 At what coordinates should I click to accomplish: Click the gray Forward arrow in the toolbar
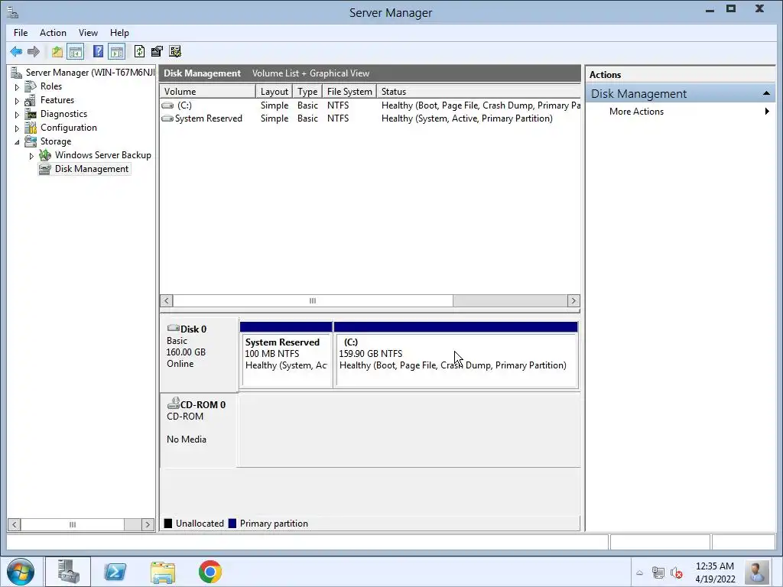coord(34,51)
